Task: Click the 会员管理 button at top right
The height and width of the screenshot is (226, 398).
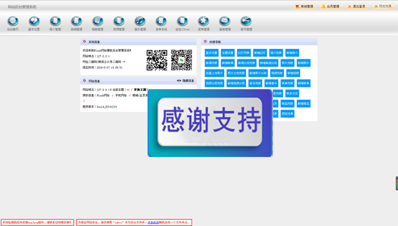Action: (331, 6)
